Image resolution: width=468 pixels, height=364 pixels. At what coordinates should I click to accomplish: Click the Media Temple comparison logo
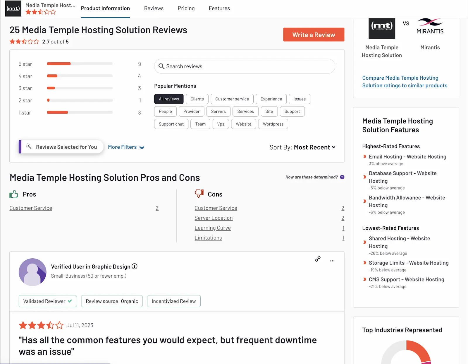[382, 28]
